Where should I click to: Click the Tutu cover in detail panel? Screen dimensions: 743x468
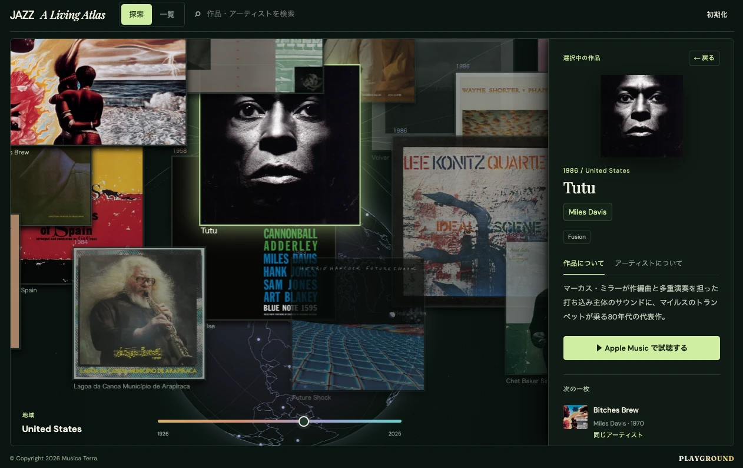tap(642, 116)
